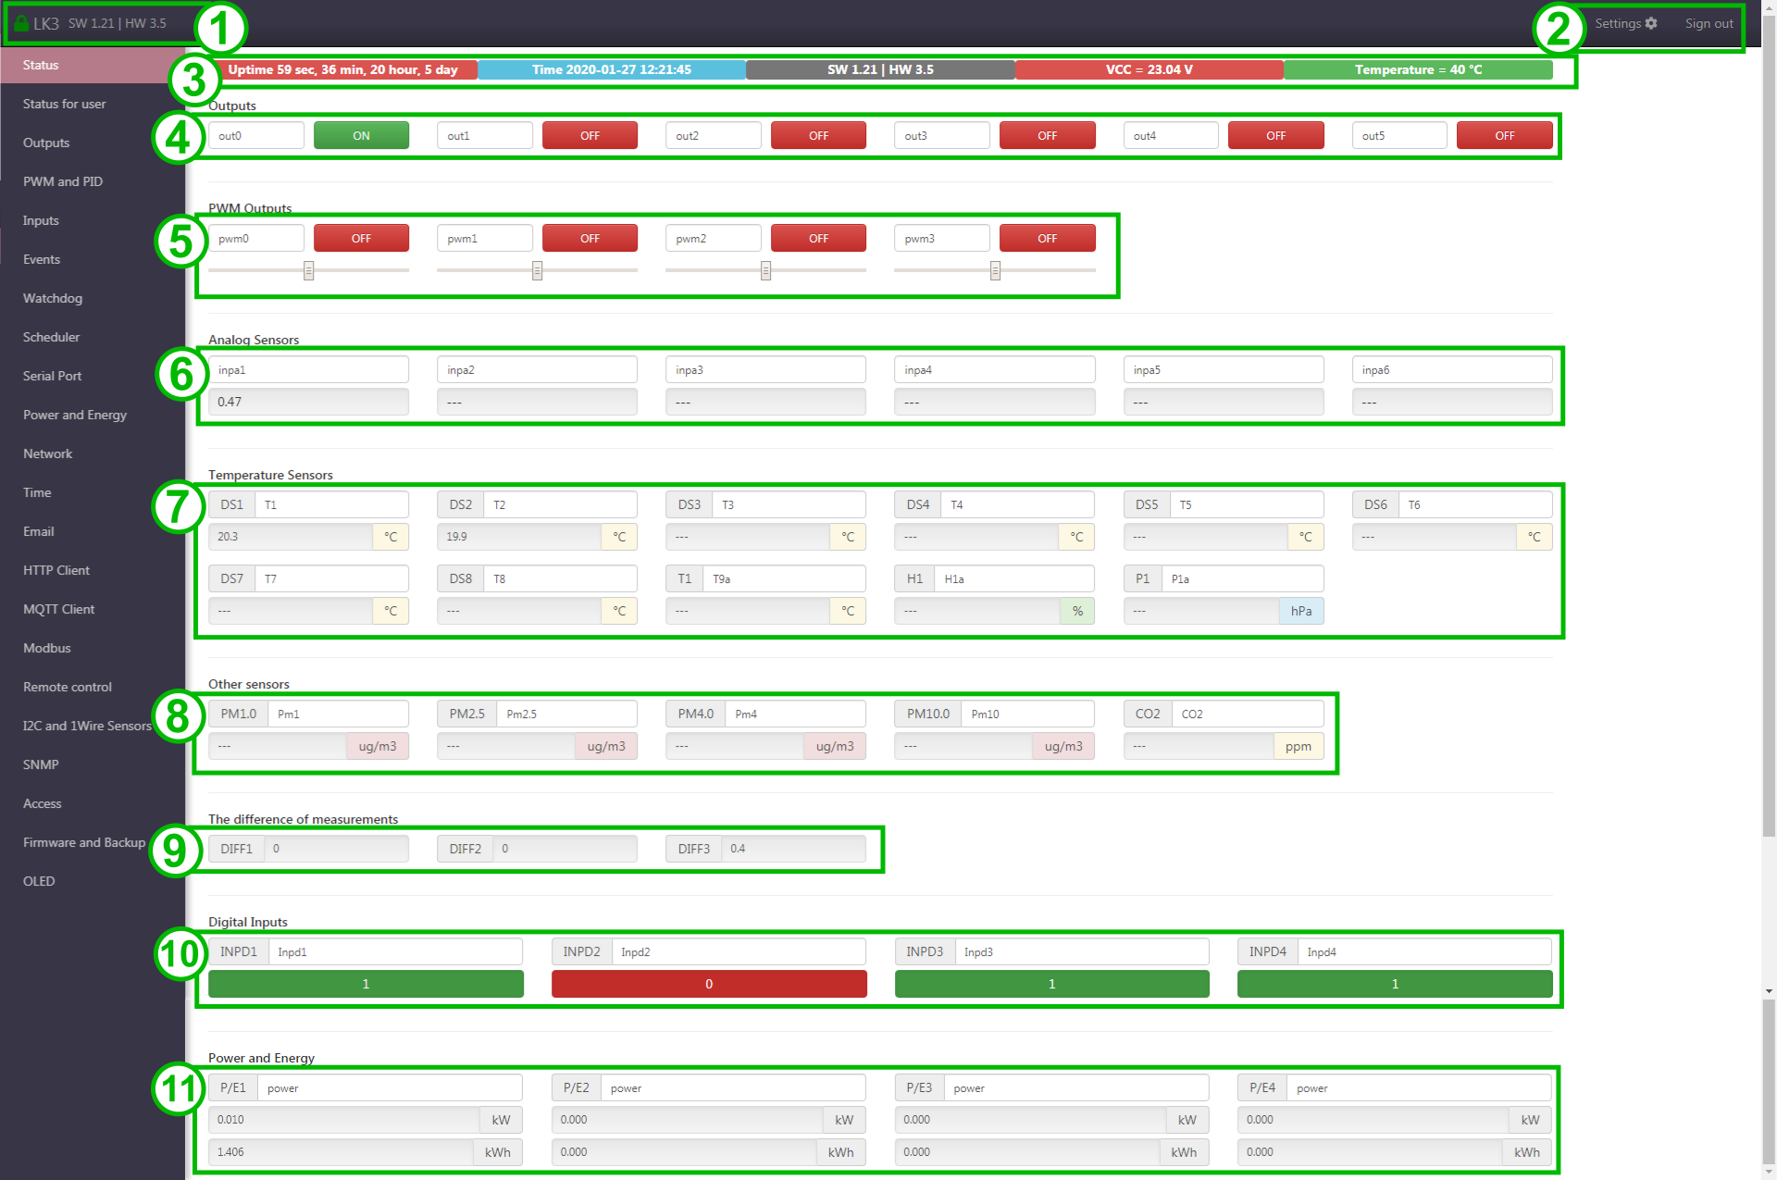Click the Time 2020-01-27 badge

pos(612,69)
